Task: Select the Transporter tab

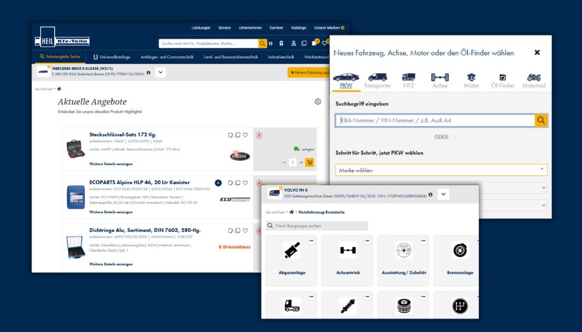Action: click(378, 81)
